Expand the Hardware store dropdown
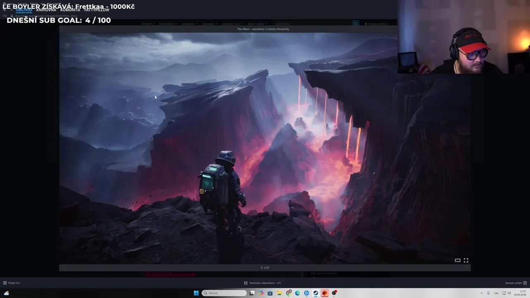Screen dimensions: 530x298 pos(209,24)
